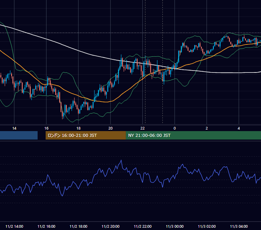Click the 11/2 18:00 time label
This screenshot has width=261, height=230.
pos(78,226)
